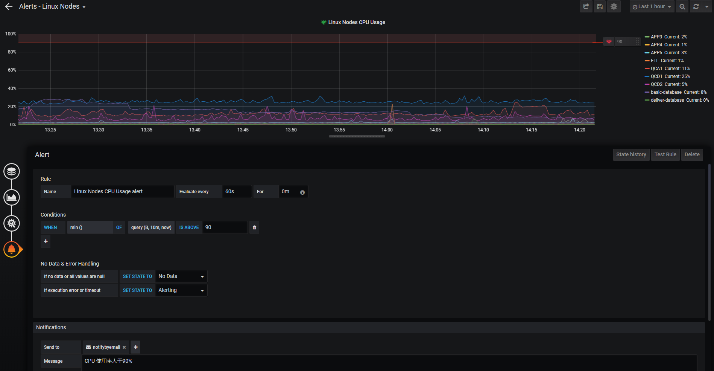Open the min () reducer selector
Viewport: 714px width, 371px height.
(90, 227)
